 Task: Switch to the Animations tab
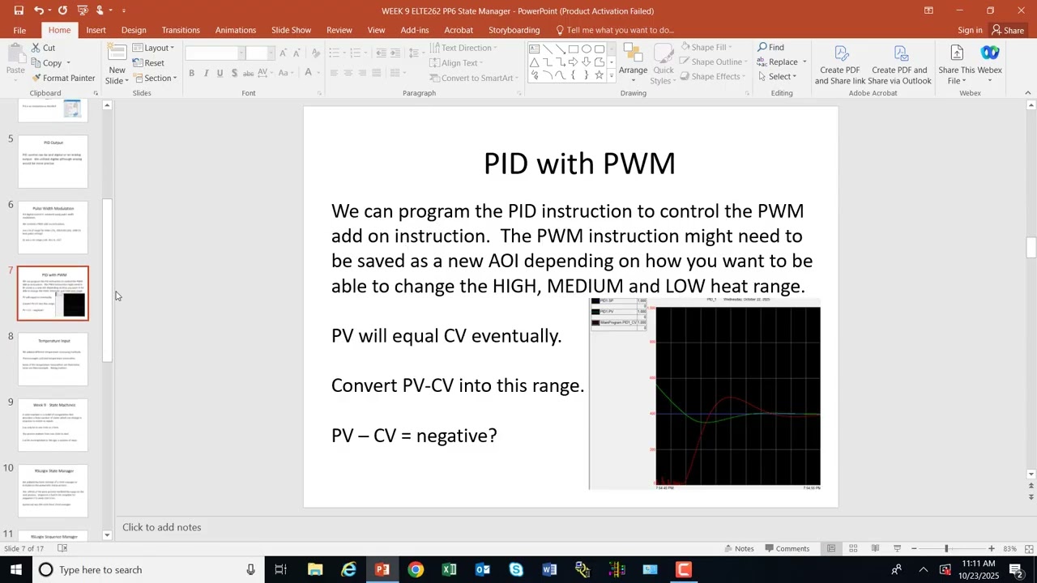[x=236, y=30]
